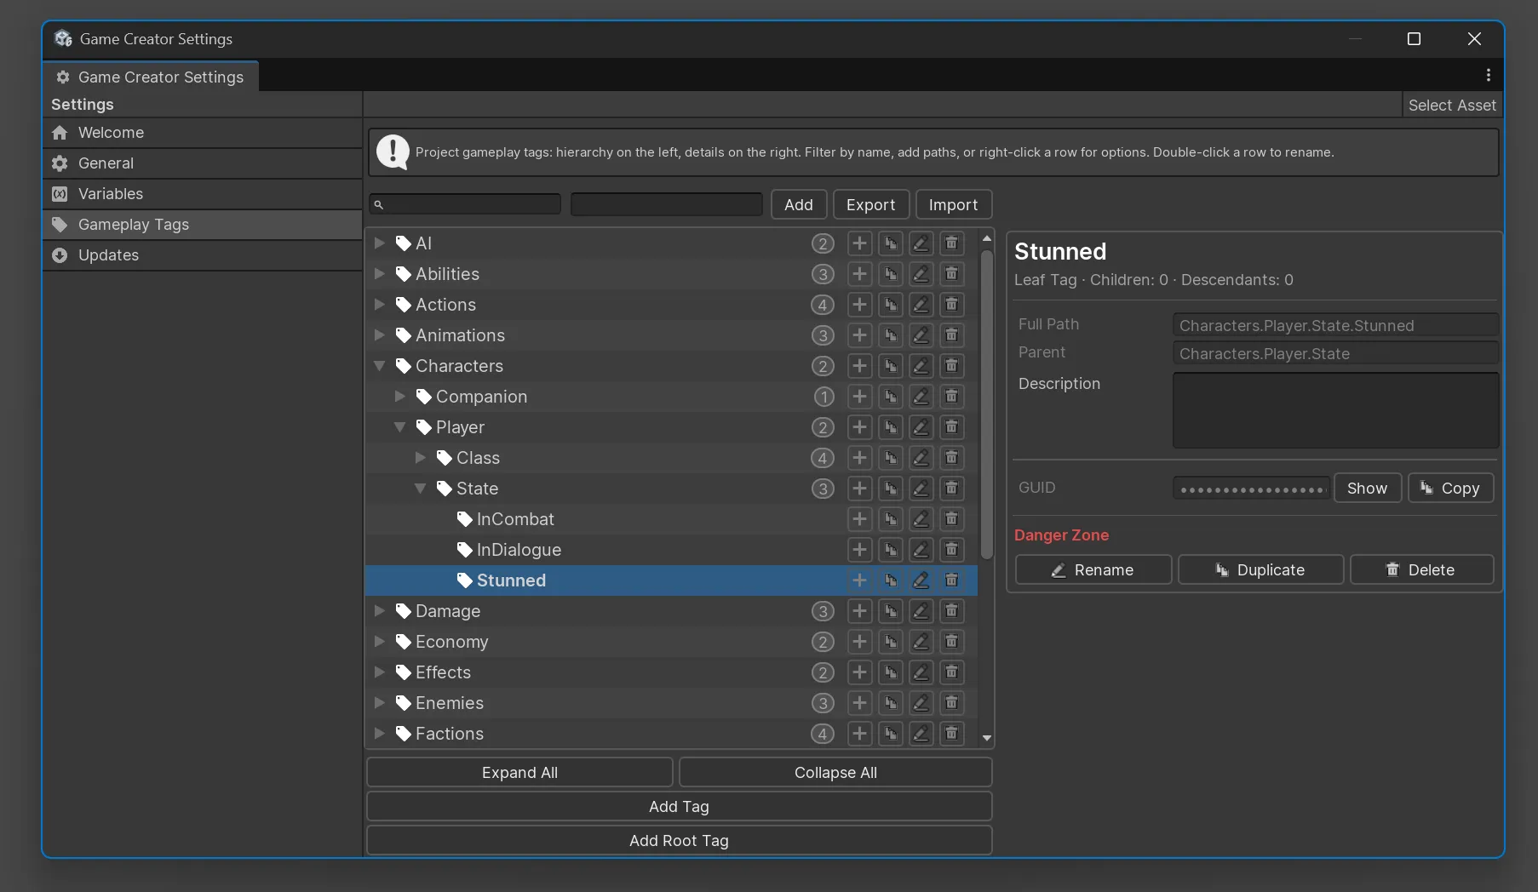Click the pencil icon in the Factions row
The width and height of the screenshot is (1538, 892).
point(921,734)
